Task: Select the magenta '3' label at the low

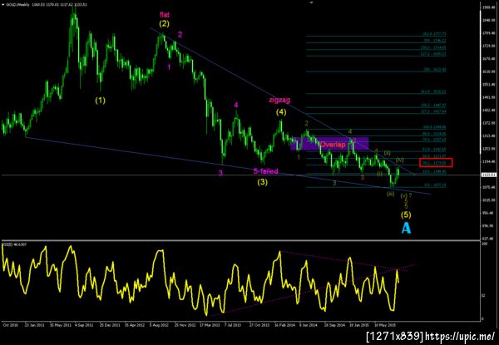Action: coord(220,173)
